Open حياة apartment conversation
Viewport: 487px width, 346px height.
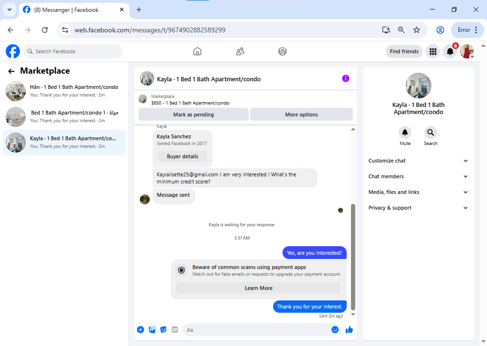pyautogui.click(x=64, y=116)
